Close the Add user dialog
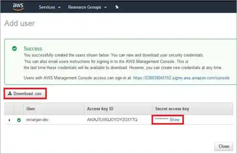This screenshot has height=154, width=237. tap(224, 146)
